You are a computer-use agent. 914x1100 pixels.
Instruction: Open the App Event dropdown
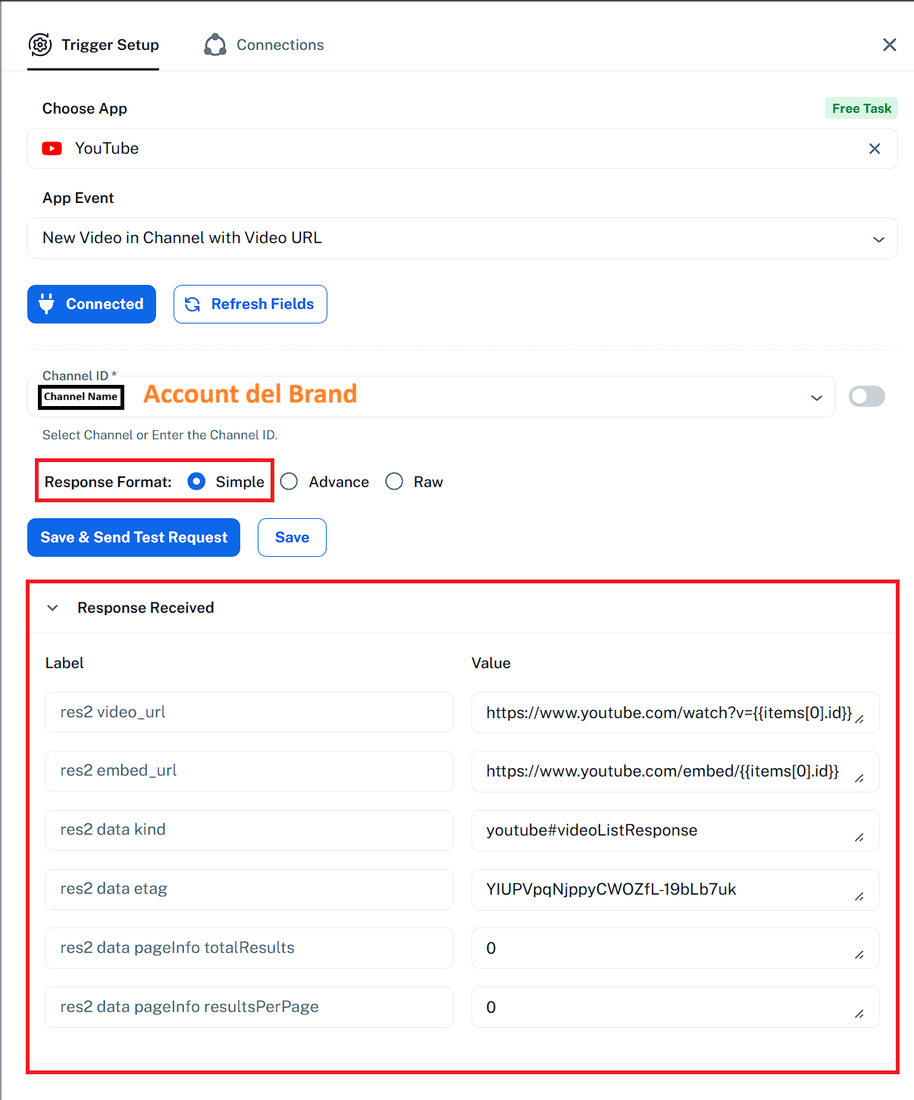point(878,239)
